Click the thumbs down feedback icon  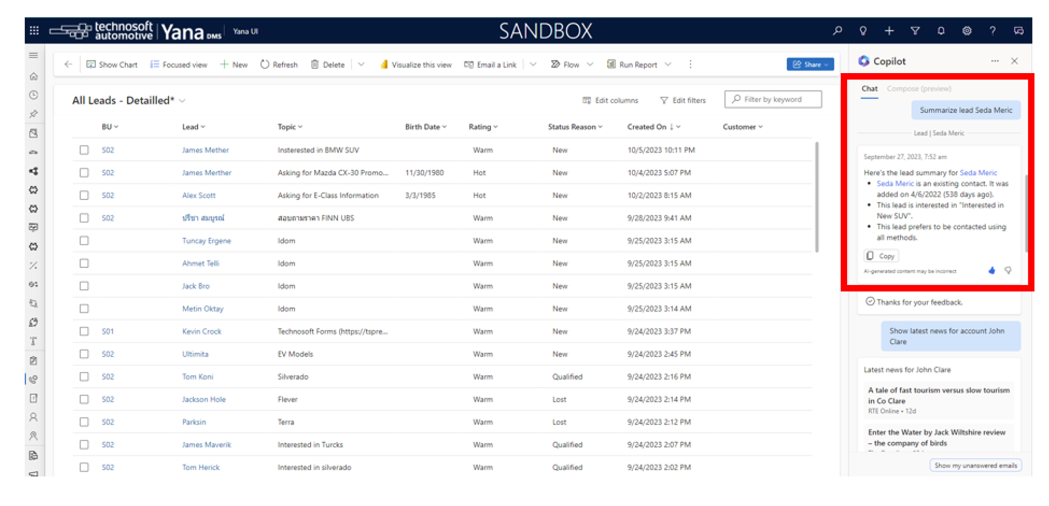click(1008, 270)
